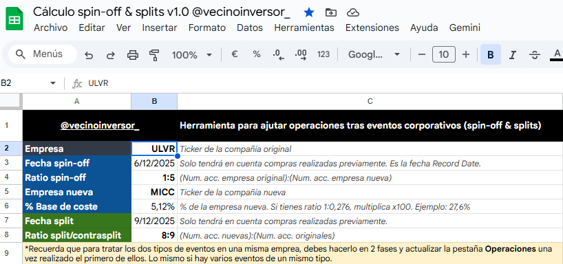Image resolution: width=563 pixels, height=264 pixels.
Task: Move document to a folder
Action: click(330, 12)
